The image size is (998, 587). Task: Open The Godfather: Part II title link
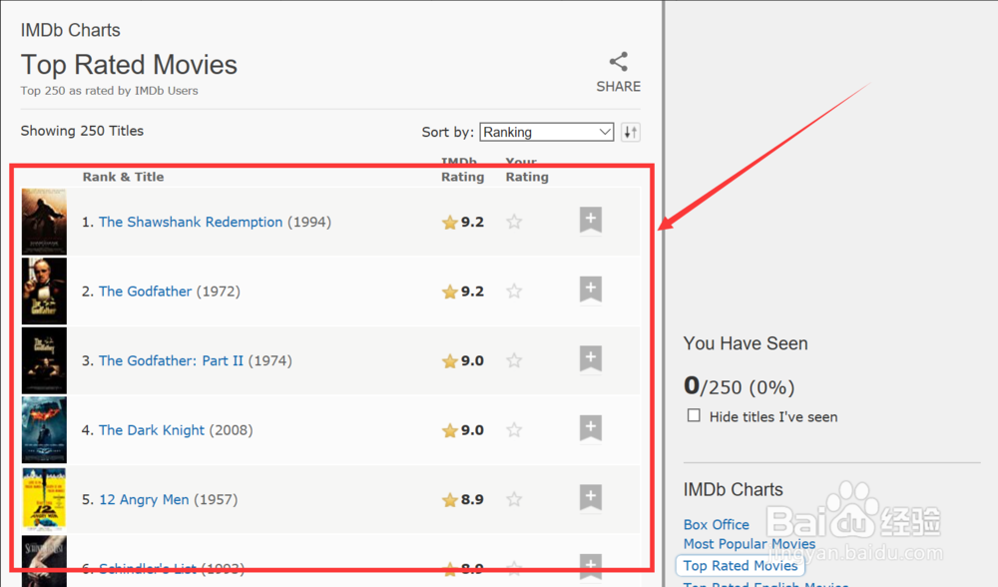(171, 360)
